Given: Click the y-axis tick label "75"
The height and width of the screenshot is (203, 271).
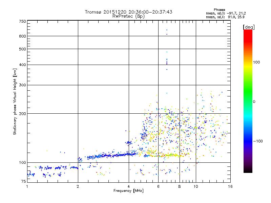Looking at the screenshot, I should coord(23,181).
